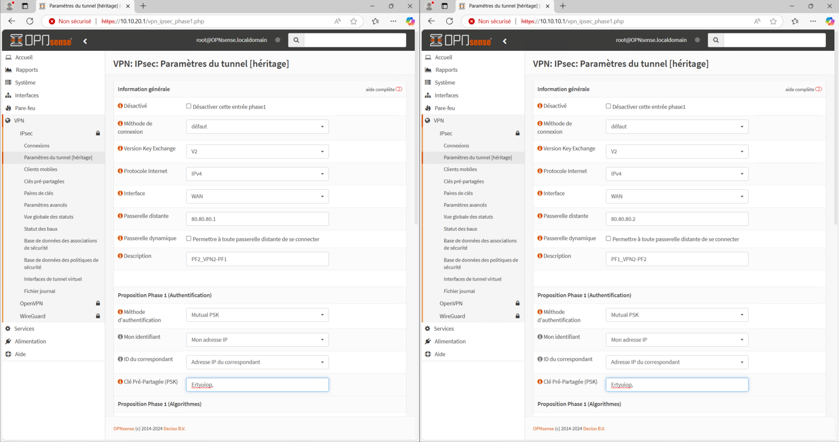Click the OPNsense logo in the 10.10.20.1 window
This screenshot has height=442, width=839.
click(41, 40)
